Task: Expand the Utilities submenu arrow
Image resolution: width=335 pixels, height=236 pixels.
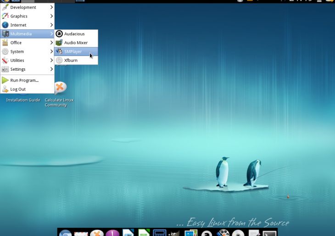Action: click(x=51, y=60)
